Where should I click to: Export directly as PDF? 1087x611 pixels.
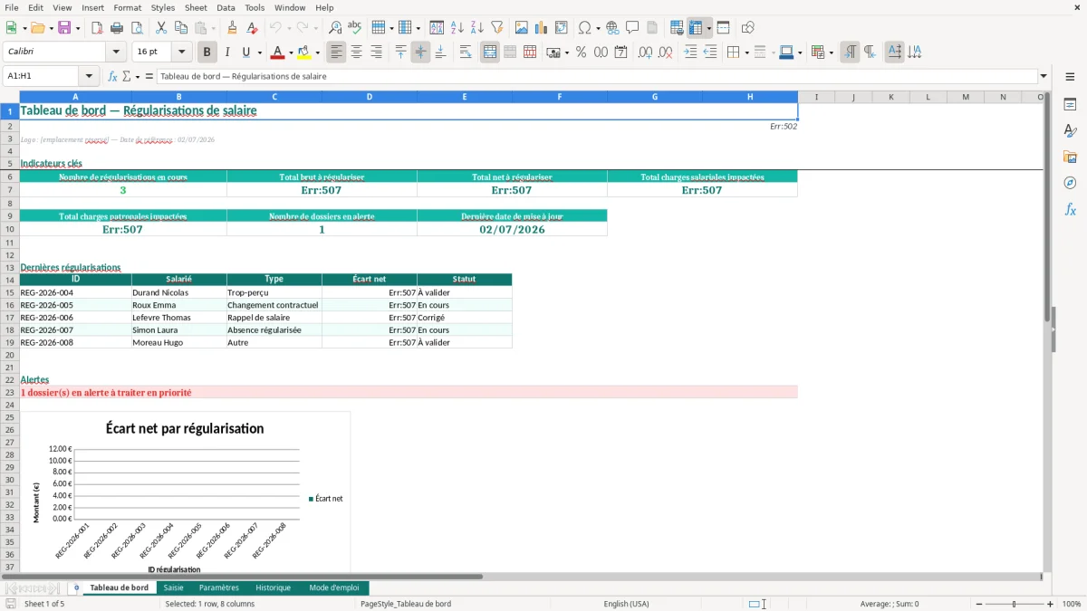pos(97,28)
